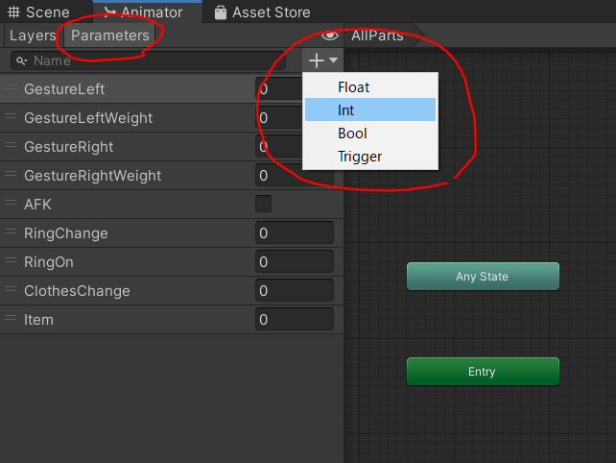Click the Animator tab icon
The width and height of the screenshot is (616, 463).
pos(110,12)
